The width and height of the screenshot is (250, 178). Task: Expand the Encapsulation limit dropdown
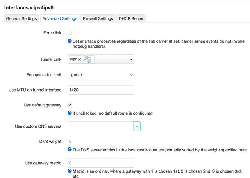[x=101, y=75]
